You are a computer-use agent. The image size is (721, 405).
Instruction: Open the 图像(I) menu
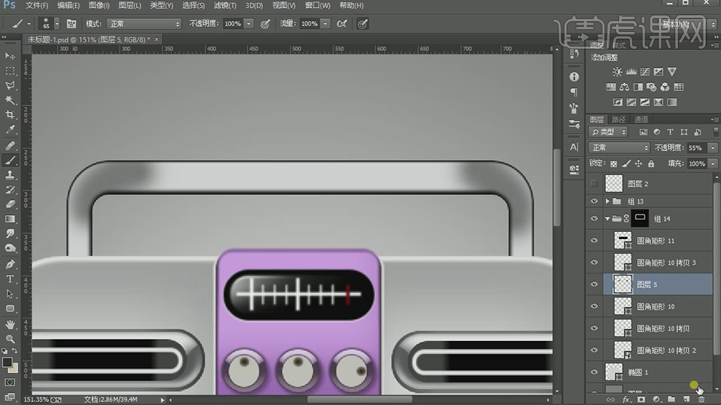[x=99, y=6]
